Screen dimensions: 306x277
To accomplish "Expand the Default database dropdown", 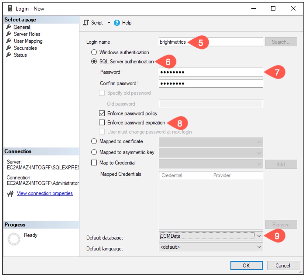I will click(259, 236).
